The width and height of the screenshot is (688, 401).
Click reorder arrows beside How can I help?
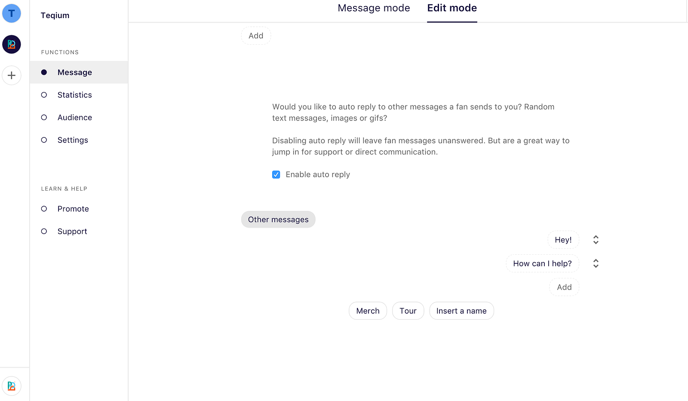click(x=596, y=263)
